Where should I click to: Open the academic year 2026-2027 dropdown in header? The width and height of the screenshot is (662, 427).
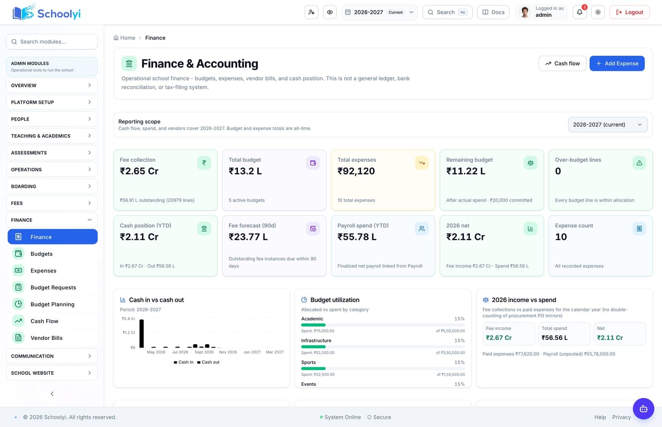[x=379, y=12]
